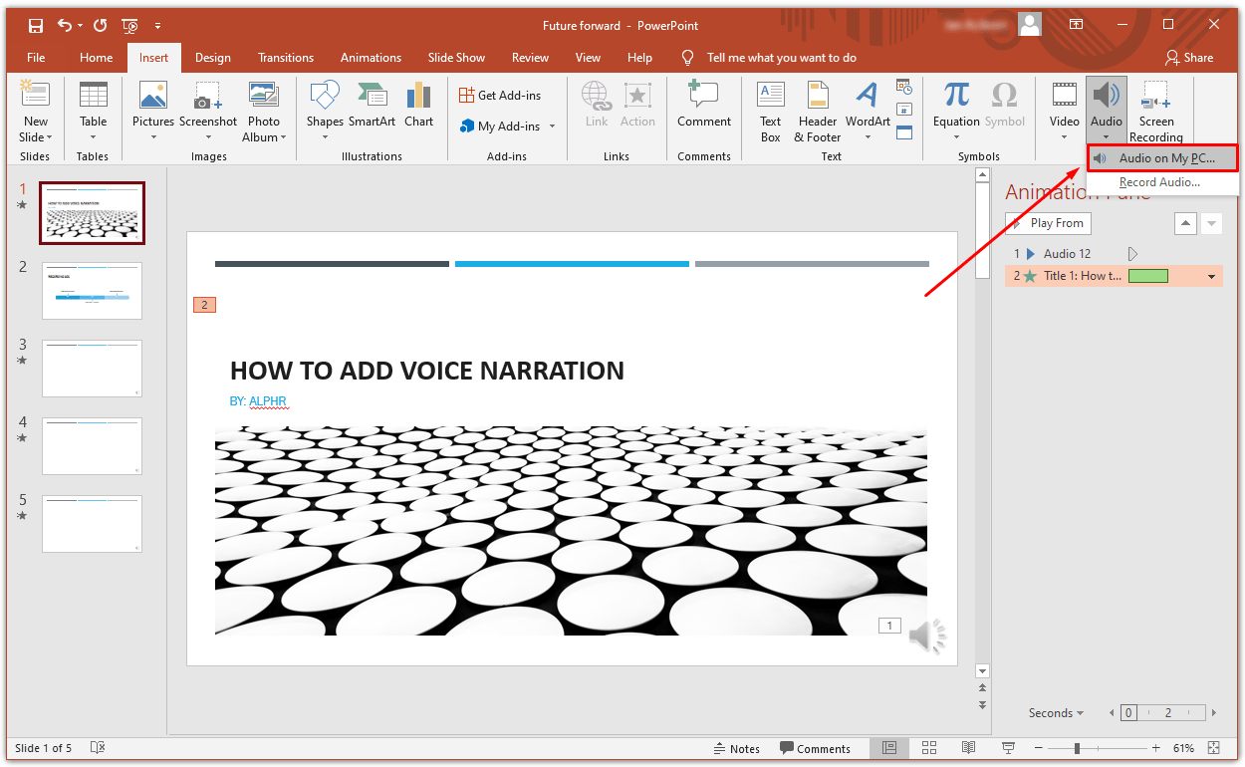Click the Play From button
The image size is (1245, 767).
pyautogui.click(x=1047, y=222)
